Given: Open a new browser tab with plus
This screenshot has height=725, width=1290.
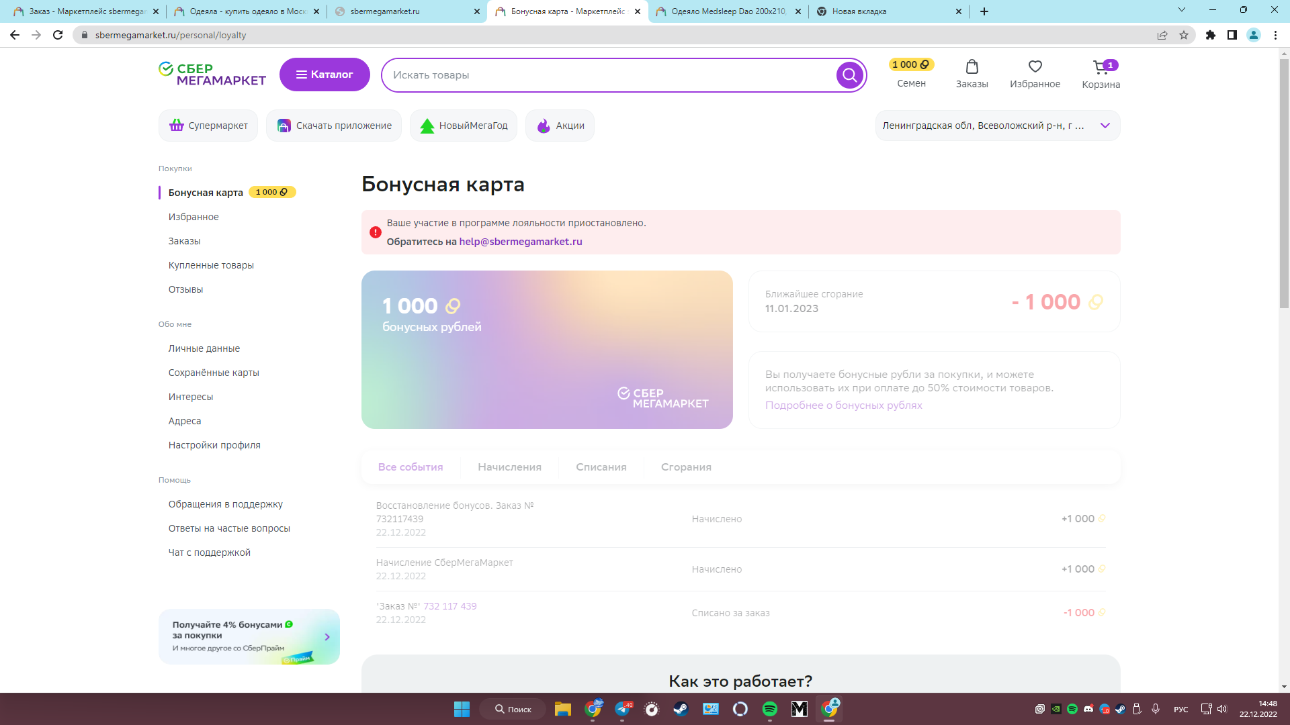Looking at the screenshot, I should (984, 11).
